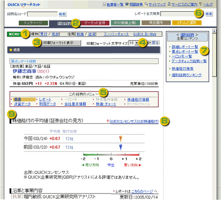
Task: Click the 株価:552円 price text
Action: pyautogui.click(x=23, y=84)
